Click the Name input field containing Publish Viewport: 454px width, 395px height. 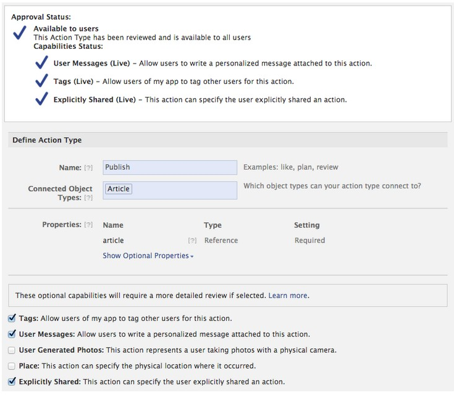[170, 167]
